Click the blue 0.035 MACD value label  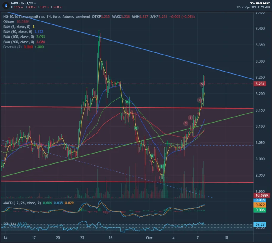pyautogui.click(x=260, y=200)
